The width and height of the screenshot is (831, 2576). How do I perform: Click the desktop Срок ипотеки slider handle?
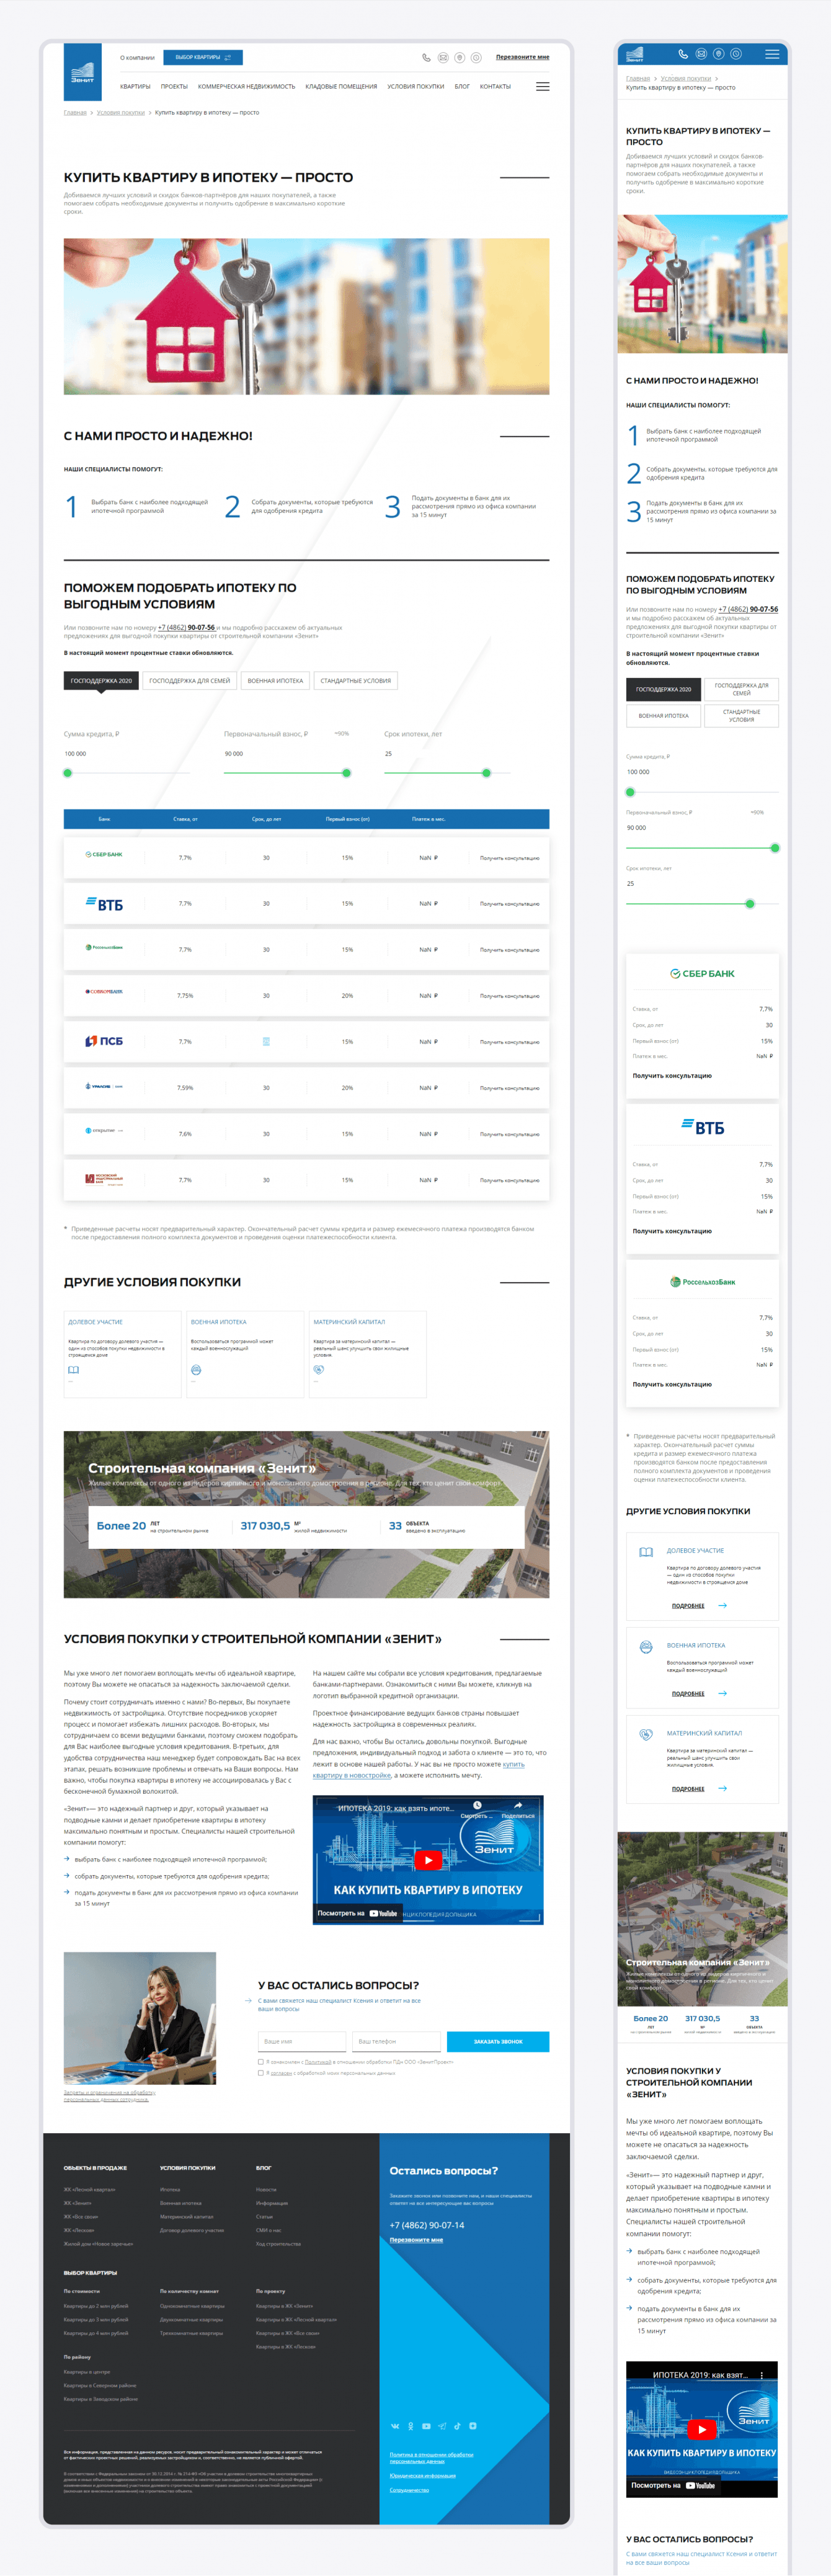(486, 773)
